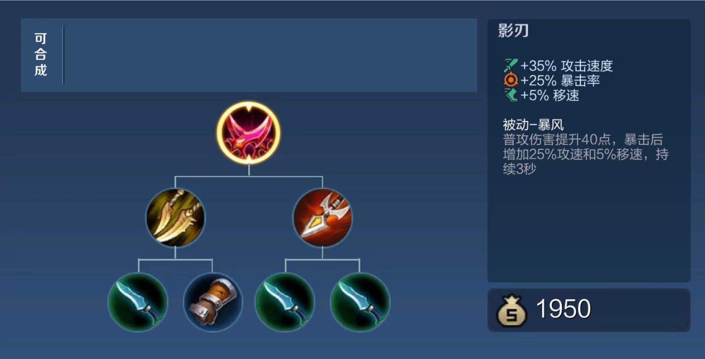Tap the golden twin daggers component icon
705x359 pixels.
click(175, 217)
